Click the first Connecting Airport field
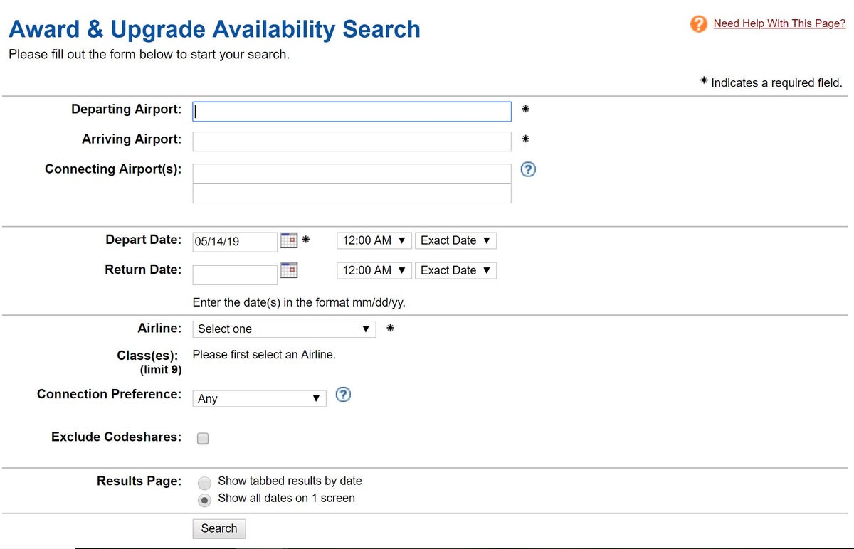The height and width of the screenshot is (549, 854). (351, 173)
